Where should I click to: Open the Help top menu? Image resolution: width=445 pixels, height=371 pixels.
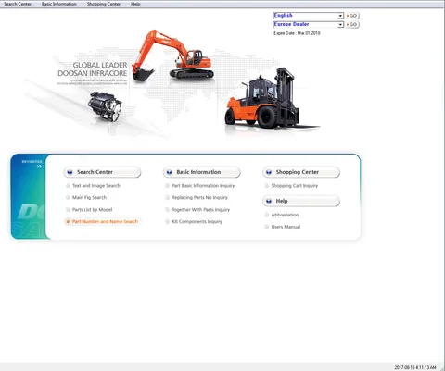pyautogui.click(x=135, y=4)
